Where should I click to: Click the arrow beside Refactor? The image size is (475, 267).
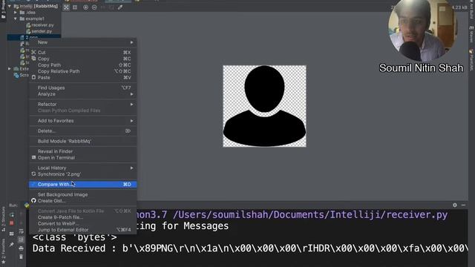click(x=132, y=104)
